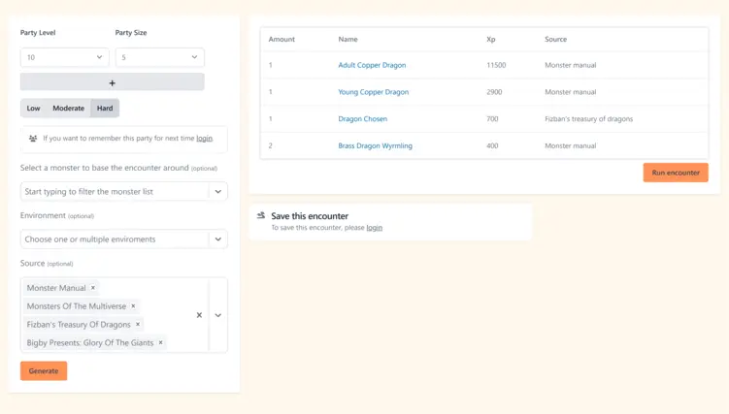Open the Party Level dropdown
The height and width of the screenshot is (414, 729).
pos(65,57)
